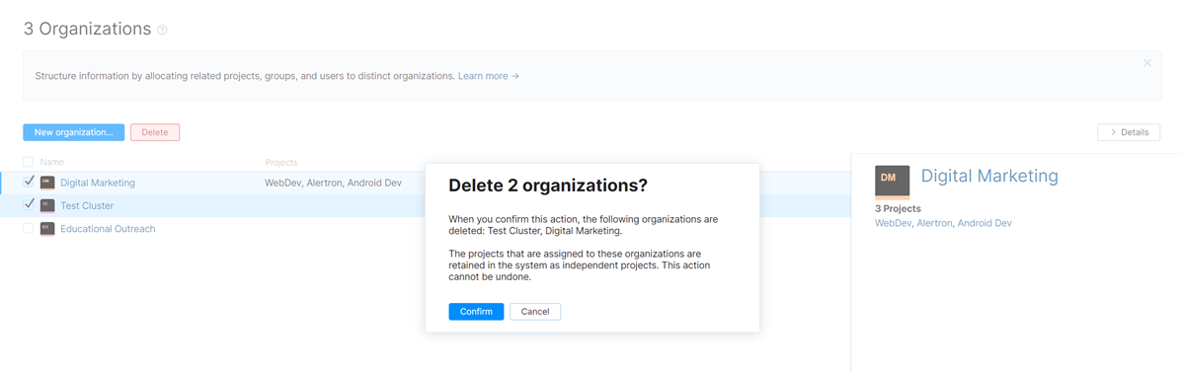Click the large DM avatar in details panel
1182x373 pixels.
click(892, 182)
